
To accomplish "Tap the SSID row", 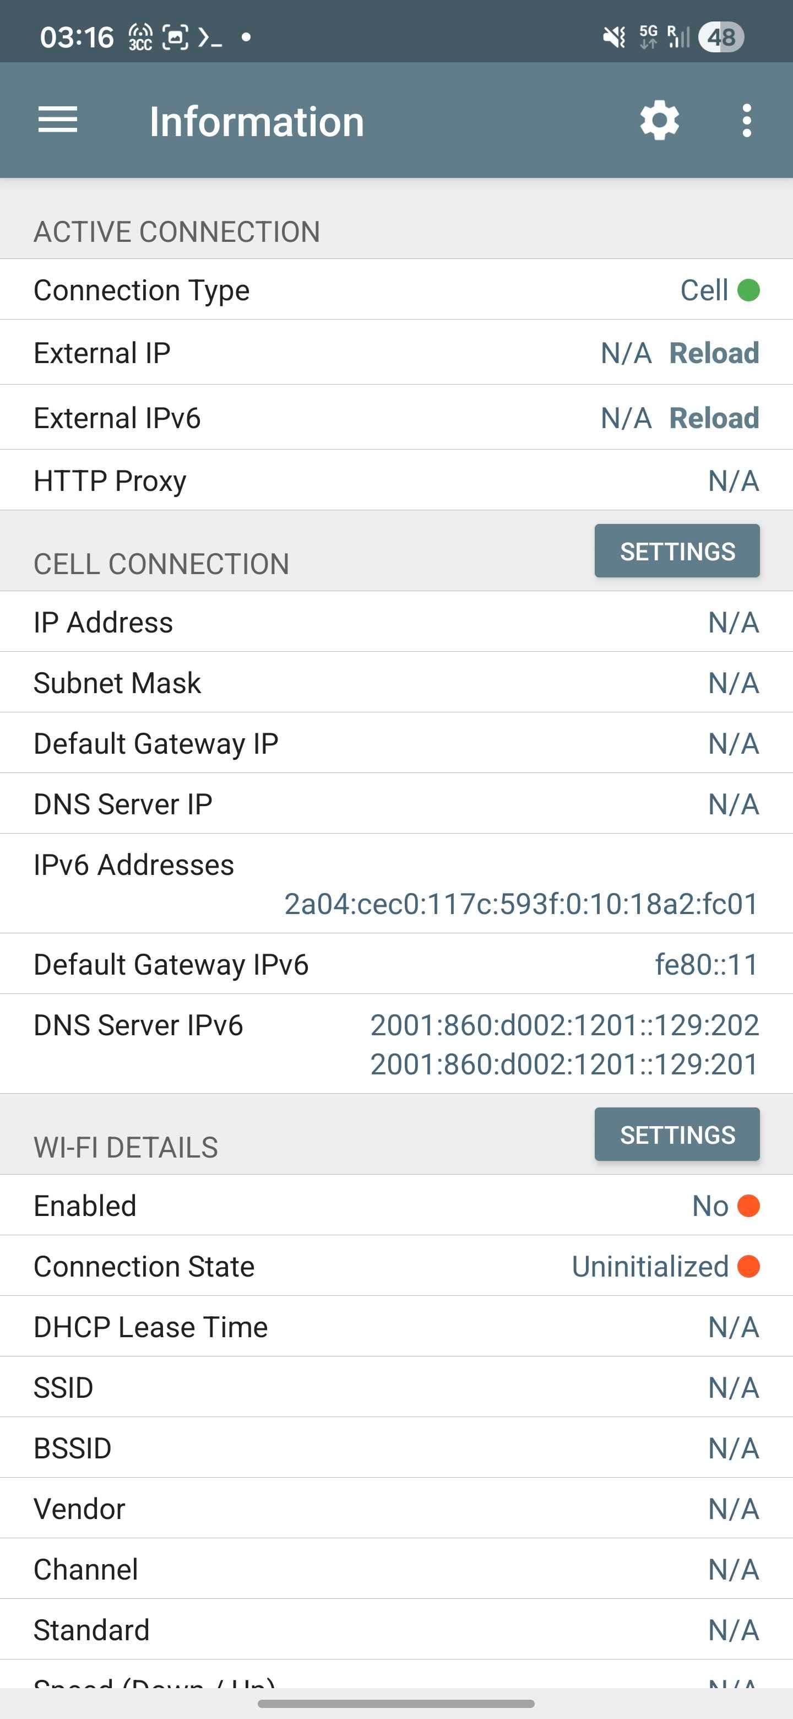I will (396, 1387).
